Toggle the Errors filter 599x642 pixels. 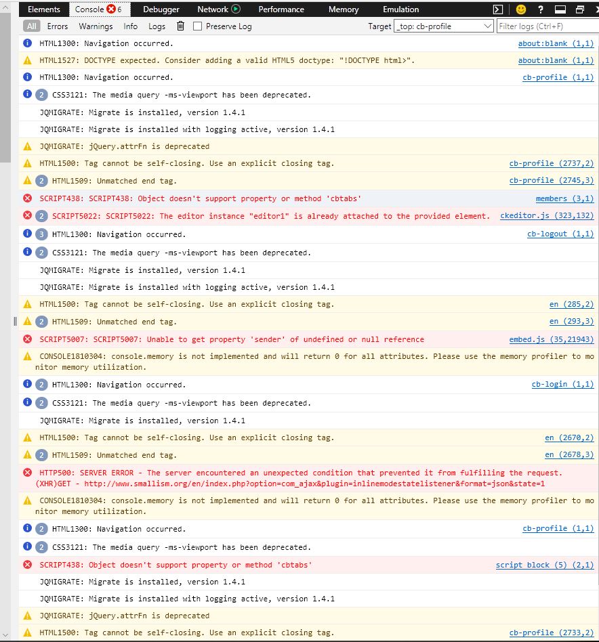coord(58,26)
